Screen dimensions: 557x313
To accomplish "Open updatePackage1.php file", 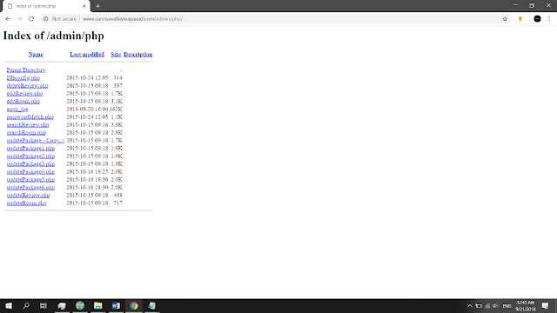I will coord(30,148).
